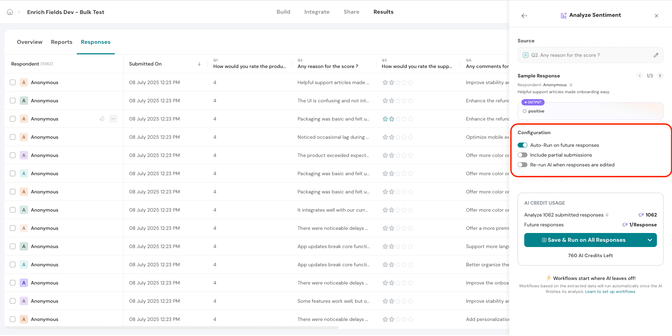The image size is (672, 336).
Task: Turn on Re-run AI when responses edited
Action: [x=523, y=165]
